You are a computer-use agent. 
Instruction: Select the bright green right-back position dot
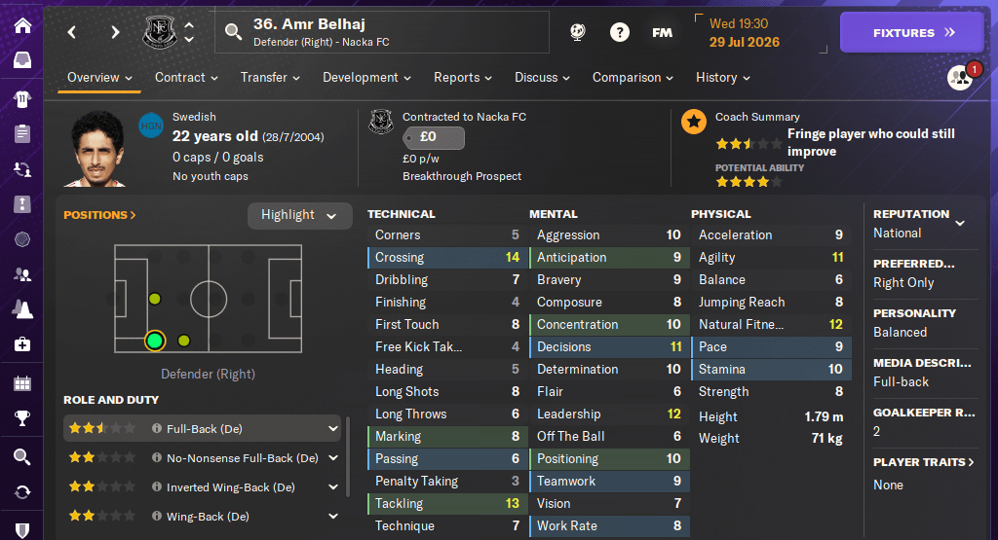tap(154, 341)
